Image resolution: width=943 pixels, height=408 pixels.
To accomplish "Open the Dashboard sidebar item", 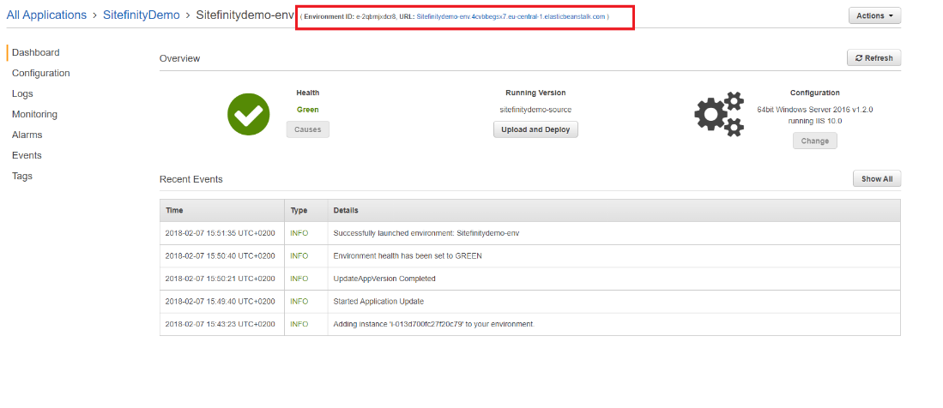I will click(x=35, y=52).
